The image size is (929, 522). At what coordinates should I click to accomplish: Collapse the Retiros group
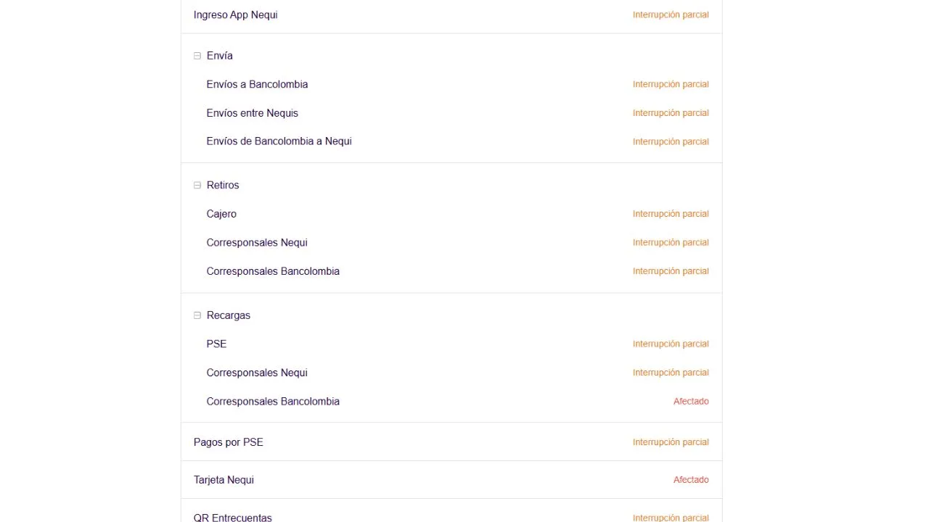pos(197,186)
